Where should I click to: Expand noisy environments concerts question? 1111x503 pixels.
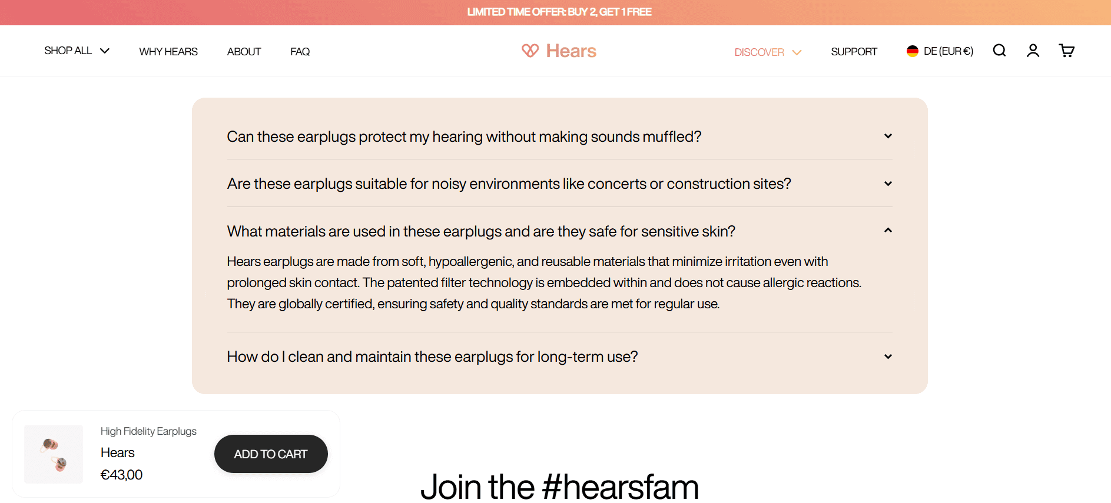[559, 184]
